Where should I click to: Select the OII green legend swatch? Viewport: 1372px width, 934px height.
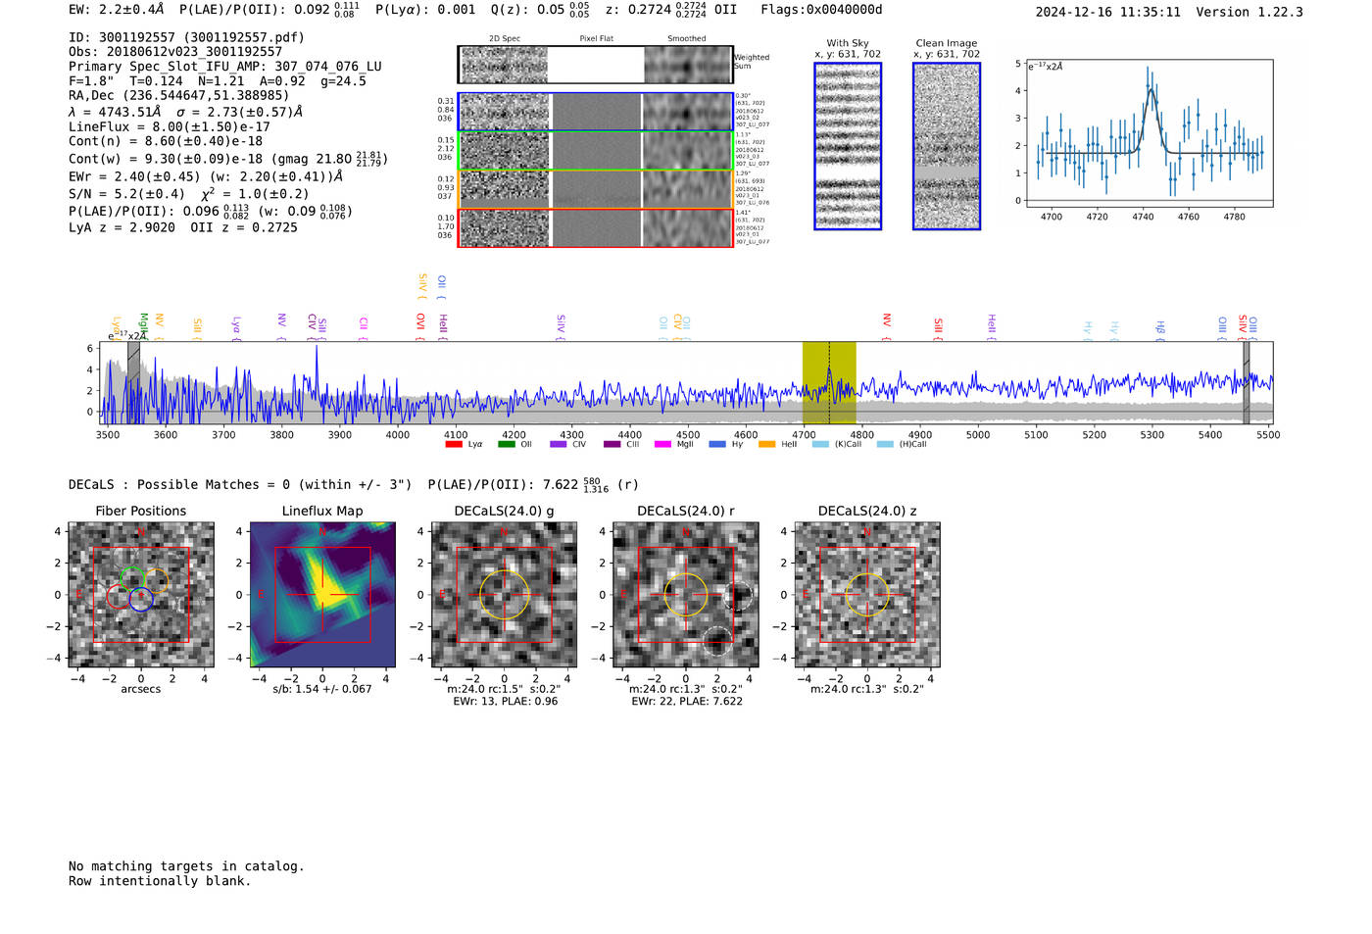[507, 445]
